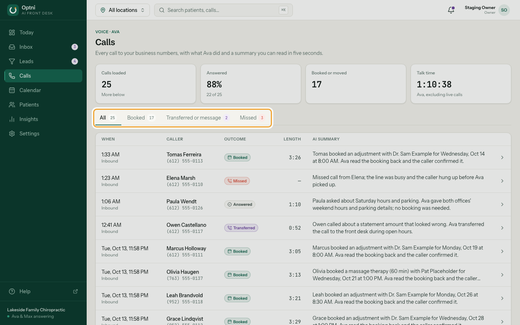The image size is (520, 325).
Task: Select the All calls tab
Action: pyautogui.click(x=108, y=118)
